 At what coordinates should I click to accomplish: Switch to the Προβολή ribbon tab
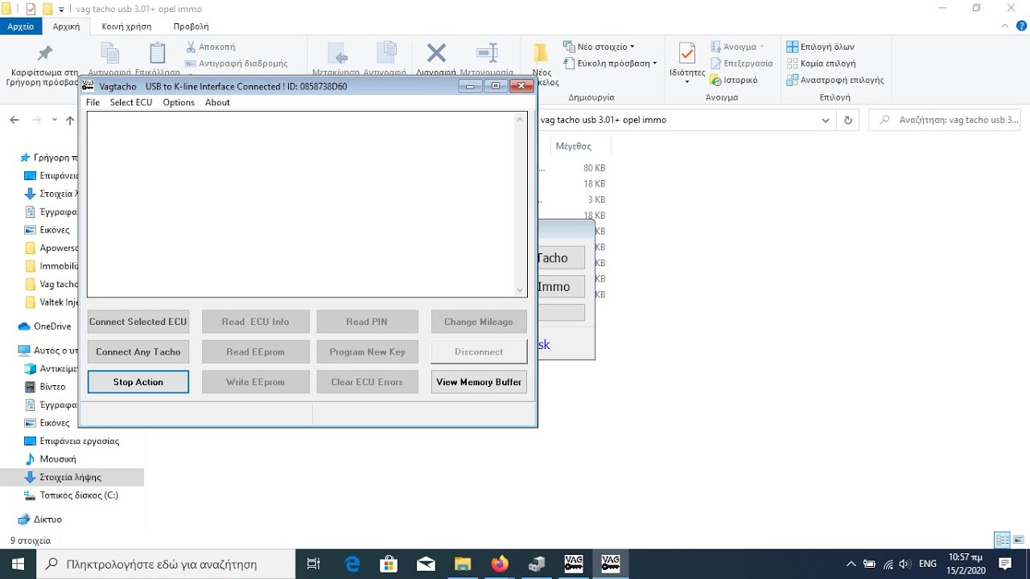click(191, 27)
